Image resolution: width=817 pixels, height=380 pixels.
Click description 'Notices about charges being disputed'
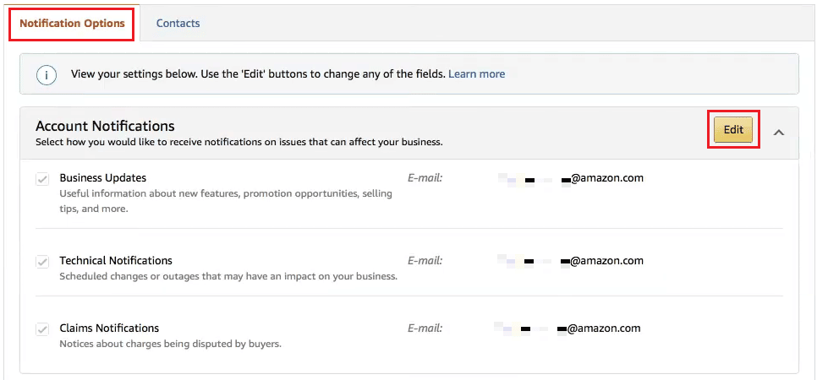pyautogui.click(x=170, y=344)
